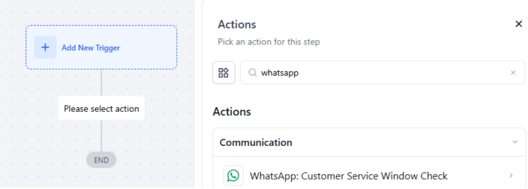Viewport: 528px width, 189px height.
Task: Click the "Actions" heading above Communication
Action: (x=231, y=111)
